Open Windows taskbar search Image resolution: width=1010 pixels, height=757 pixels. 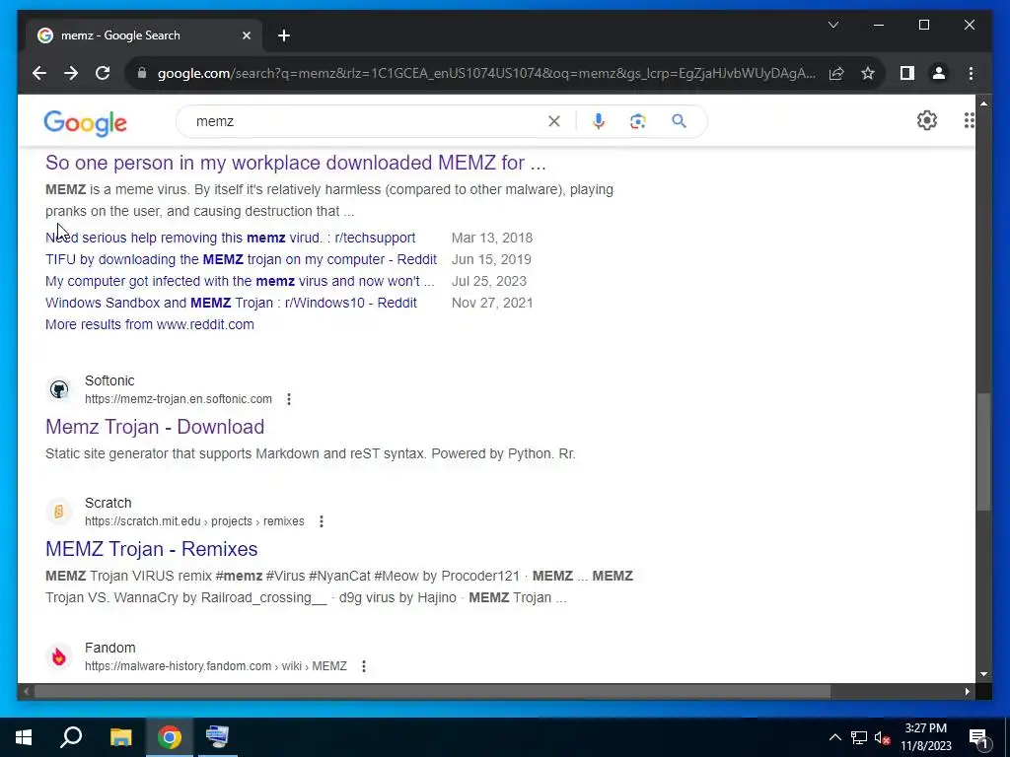[71, 737]
